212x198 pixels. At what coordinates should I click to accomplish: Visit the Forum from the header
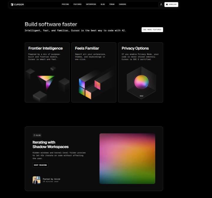pyautogui.click(x=112, y=4)
